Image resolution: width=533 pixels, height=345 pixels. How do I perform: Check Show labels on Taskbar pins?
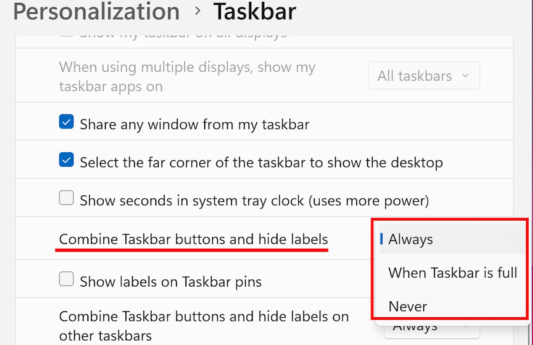tap(66, 279)
